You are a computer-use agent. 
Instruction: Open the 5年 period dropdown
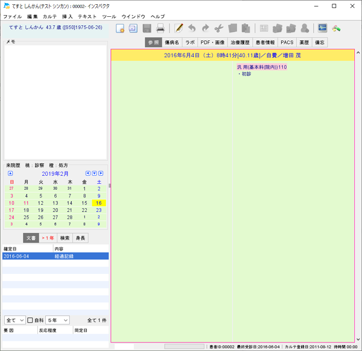(x=57, y=320)
